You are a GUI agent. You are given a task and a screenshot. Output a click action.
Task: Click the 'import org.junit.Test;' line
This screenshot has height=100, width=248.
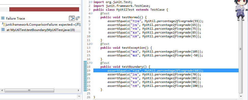113,2
